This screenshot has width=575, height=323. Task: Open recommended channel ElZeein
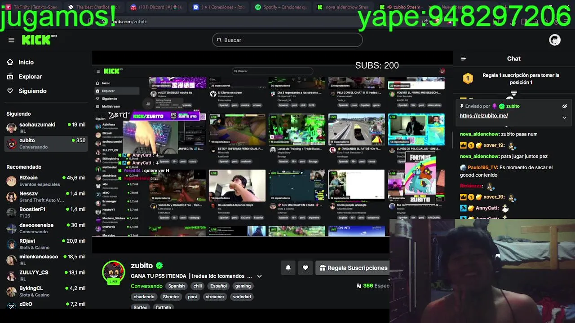46,181
